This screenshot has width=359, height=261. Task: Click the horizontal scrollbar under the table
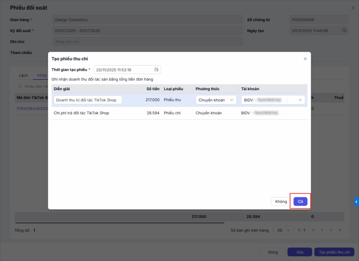point(119,223)
